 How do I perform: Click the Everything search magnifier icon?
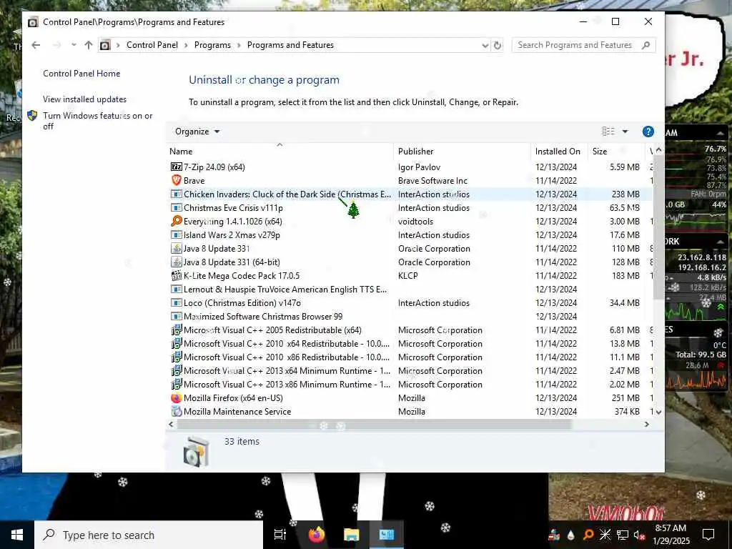(176, 222)
